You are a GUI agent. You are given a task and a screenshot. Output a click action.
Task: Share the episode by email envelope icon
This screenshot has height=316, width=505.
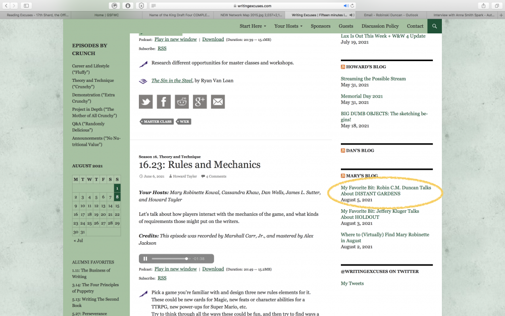[x=218, y=102]
